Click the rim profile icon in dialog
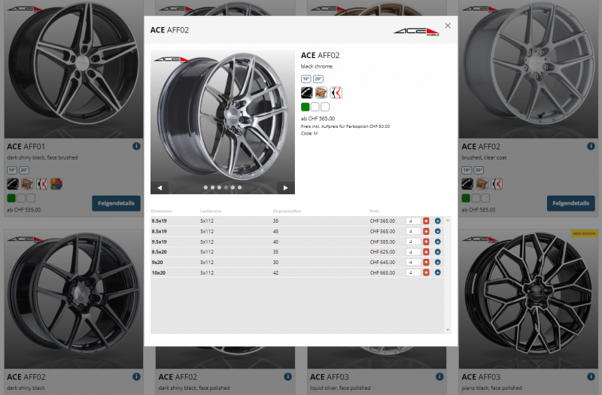The image size is (602, 395). [336, 93]
